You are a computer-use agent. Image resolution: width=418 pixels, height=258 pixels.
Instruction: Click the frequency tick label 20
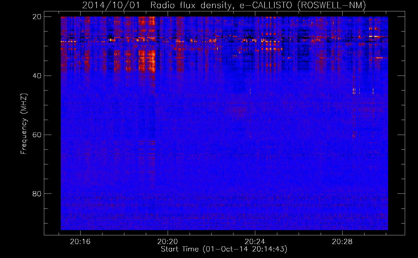coord(37,17)
